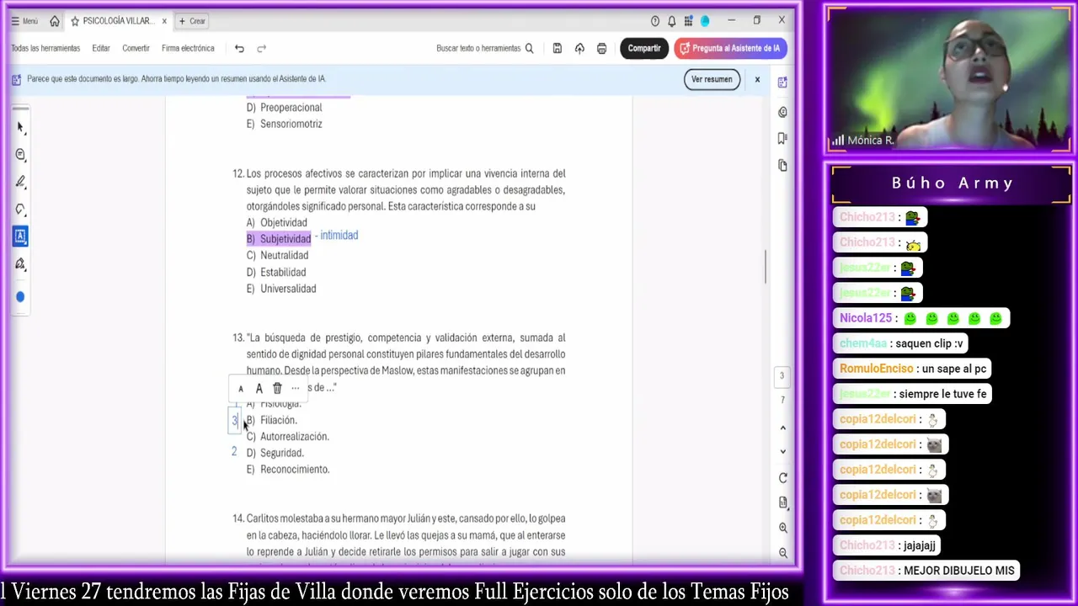
Task: Open the user profile avatar
Action: click(705, 21)
